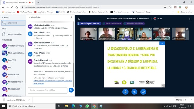194x109 pixels.
Task: Click María Eugenia Ramallo talking indicator
Action: (89, 24)
